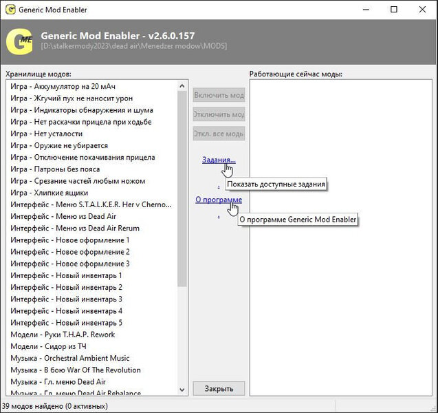
Task: Select mod Интерфейс - Меню из Dead Air Rerum
Action: 74,229
